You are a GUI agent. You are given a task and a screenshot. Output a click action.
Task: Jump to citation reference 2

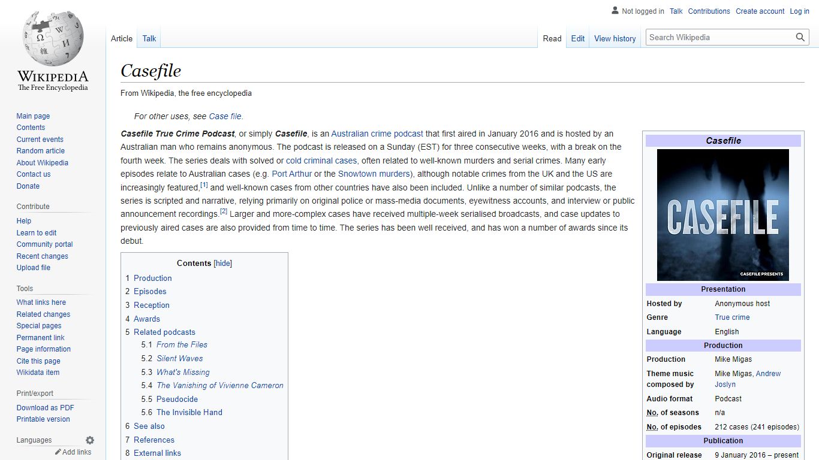tap(224, 211)
